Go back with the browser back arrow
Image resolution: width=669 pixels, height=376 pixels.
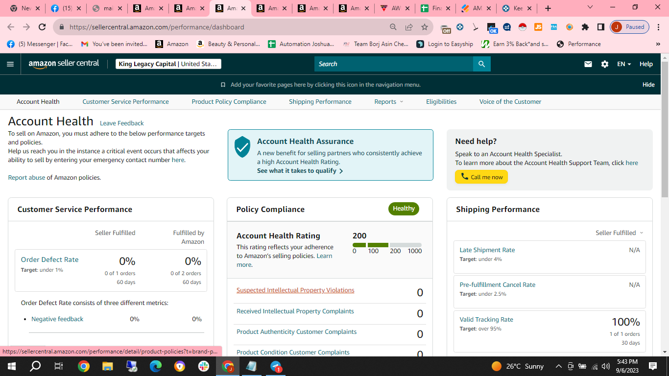click(x=11, y=27)
